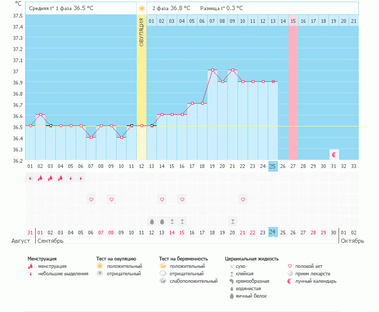Image resolution: width=379 pixels, height=312 pixels.
Task: Select the heart icon on cycle day 07
Action: (91, 199)
